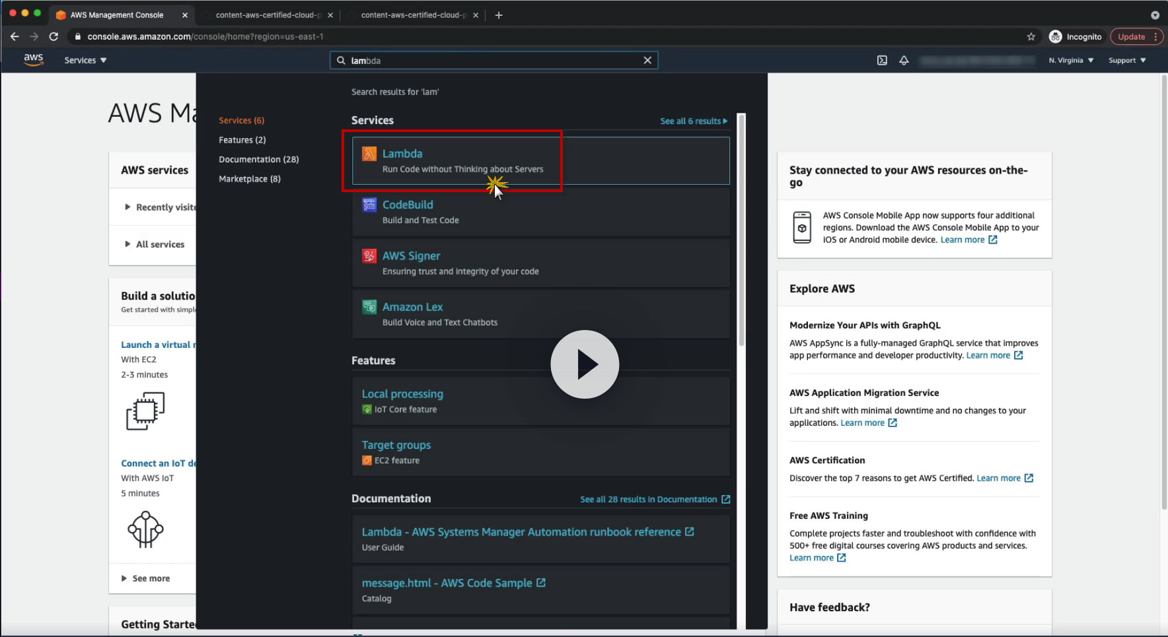Click the site lock icon in address bar
Screen dimensions: 1168x637
pyautogui.click(x=78, y=36)
